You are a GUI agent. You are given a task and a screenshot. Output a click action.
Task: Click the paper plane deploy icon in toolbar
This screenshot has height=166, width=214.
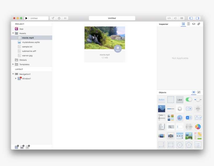[53, 18]
